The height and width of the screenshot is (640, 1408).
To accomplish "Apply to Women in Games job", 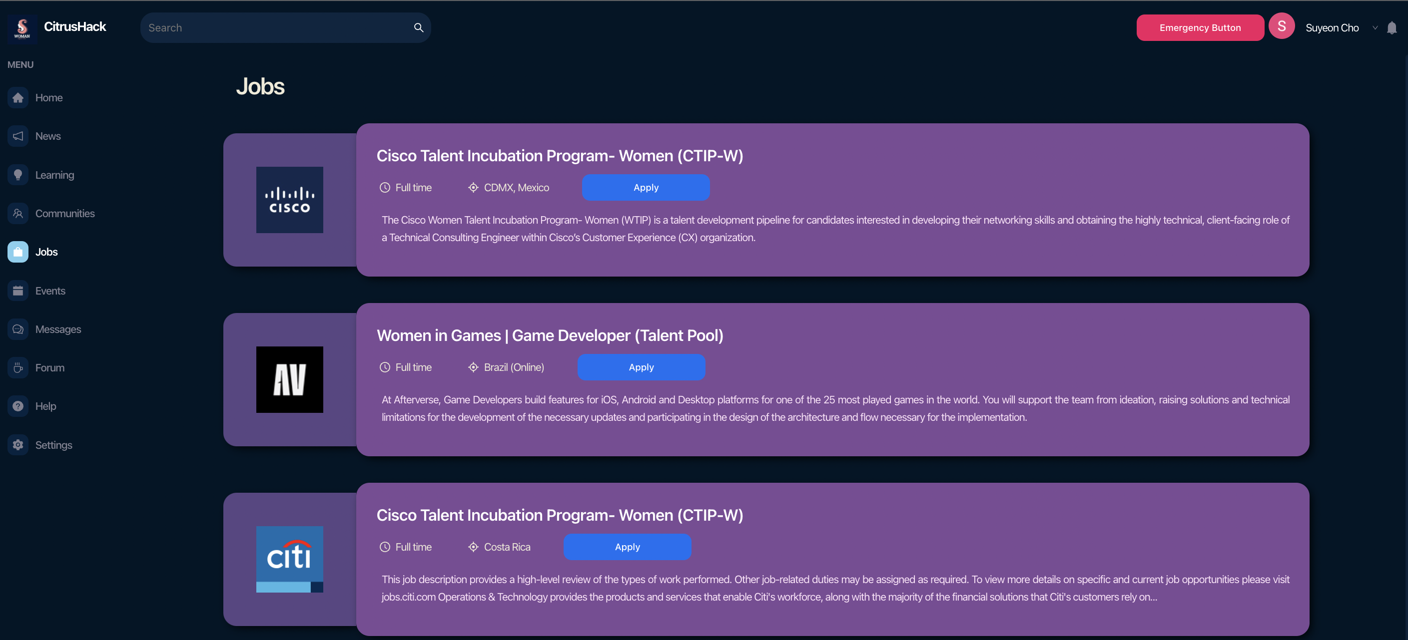I will [641, 367].
